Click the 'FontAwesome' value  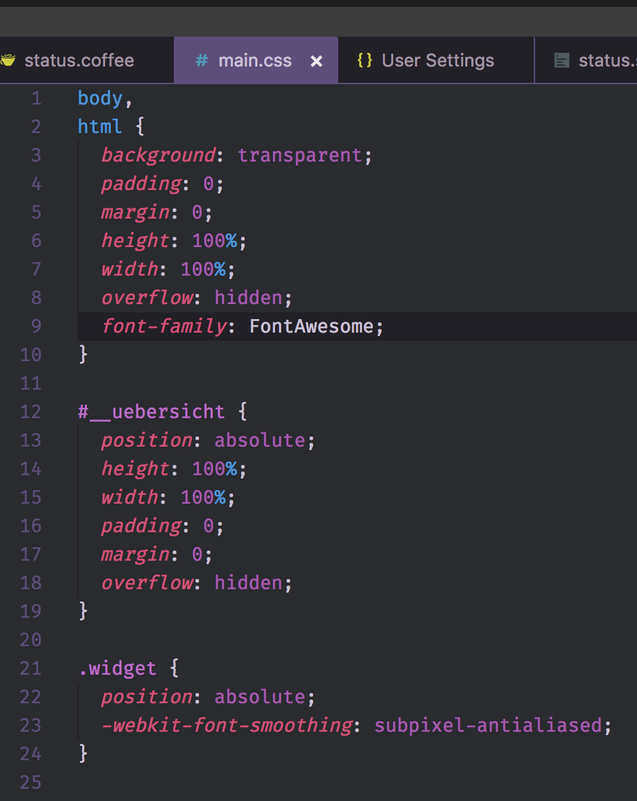(311, 326)
